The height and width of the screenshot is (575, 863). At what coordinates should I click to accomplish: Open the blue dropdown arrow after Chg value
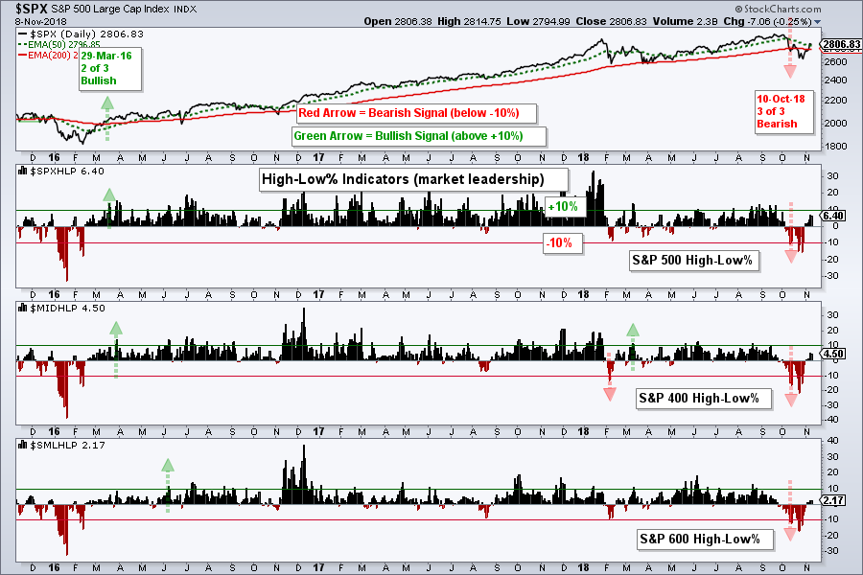817,22
